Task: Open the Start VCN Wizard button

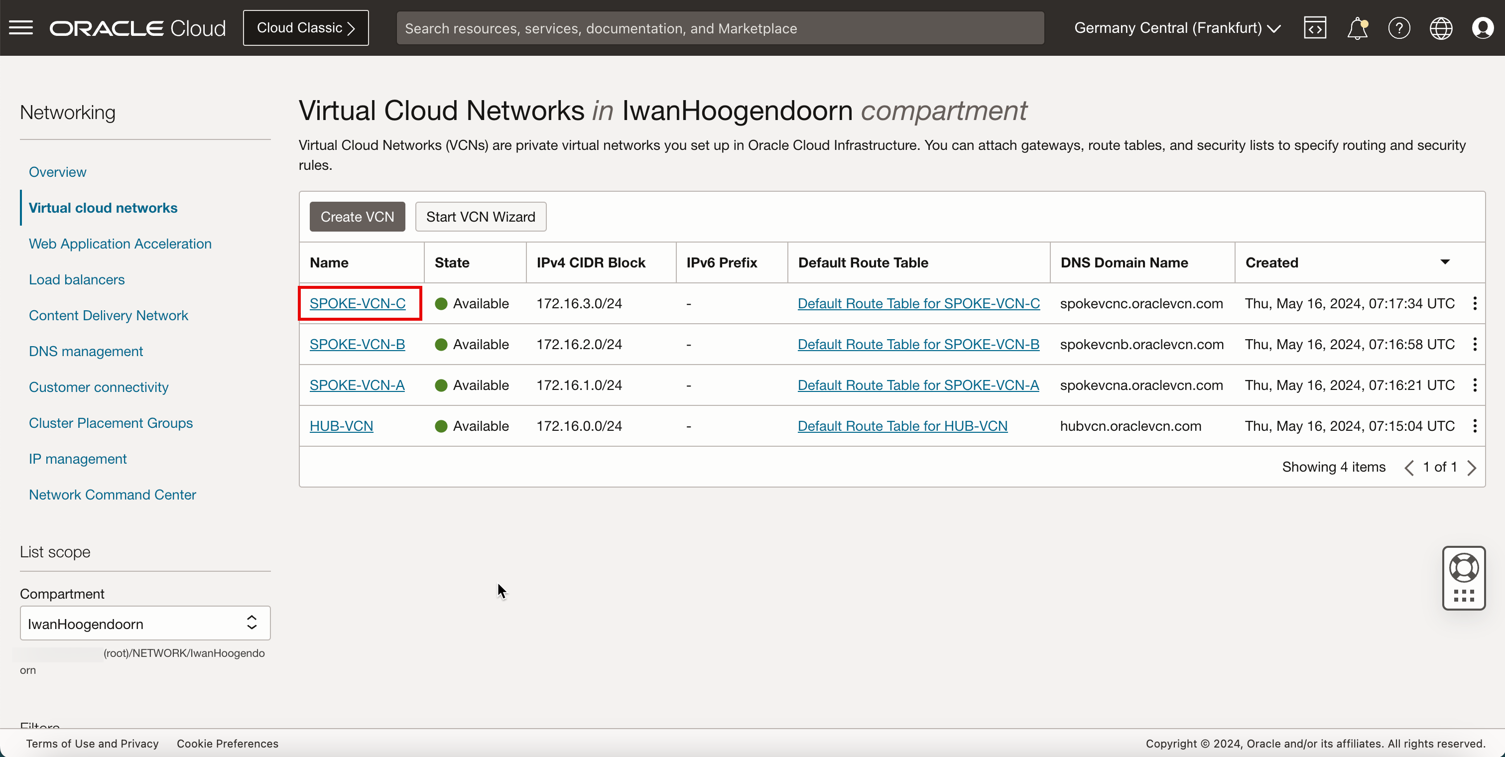Action: [x=481, y=216]
